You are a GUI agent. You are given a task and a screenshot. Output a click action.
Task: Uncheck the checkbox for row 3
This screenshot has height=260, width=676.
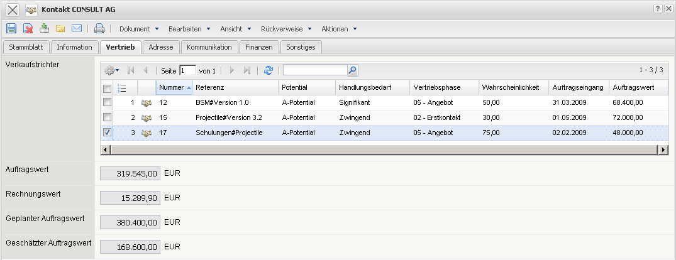(108, 133)
